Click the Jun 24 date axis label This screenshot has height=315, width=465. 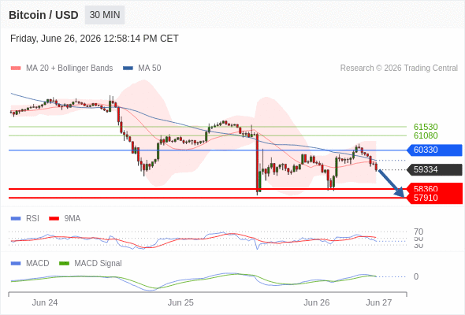click(45, 303)
